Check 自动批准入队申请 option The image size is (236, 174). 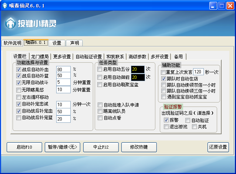(100, 105)
